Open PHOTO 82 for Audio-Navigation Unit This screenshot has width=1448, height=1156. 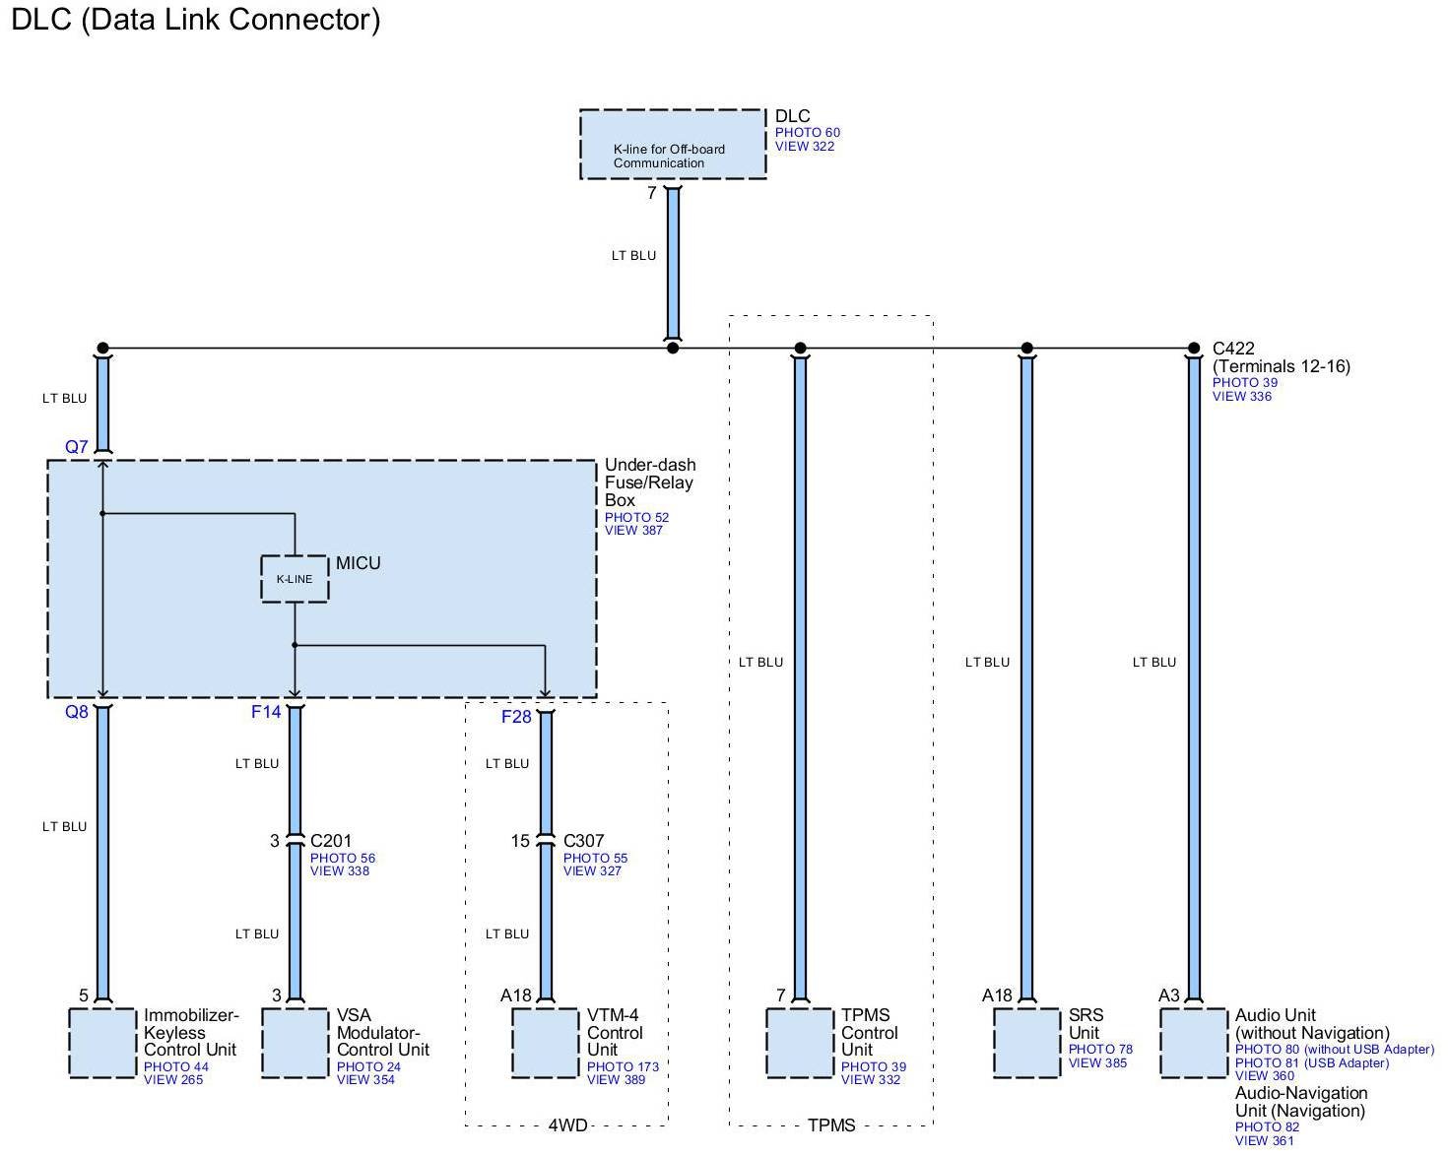[1267, 1126]
